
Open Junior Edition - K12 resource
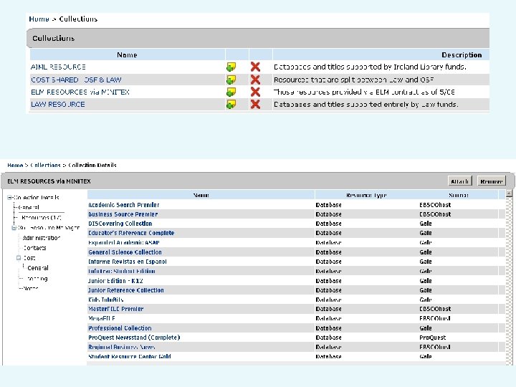pyautogui.click(x=115, y=281)
